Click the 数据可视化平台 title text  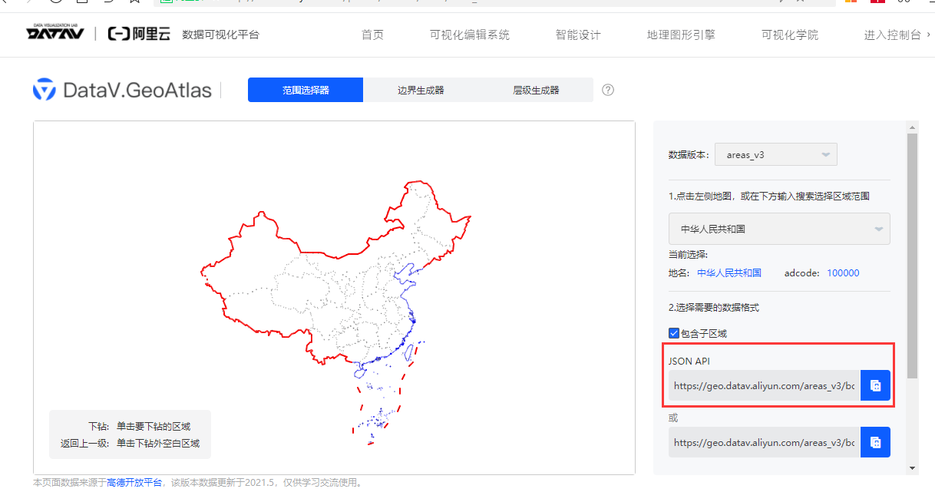[x=220, y=35]
